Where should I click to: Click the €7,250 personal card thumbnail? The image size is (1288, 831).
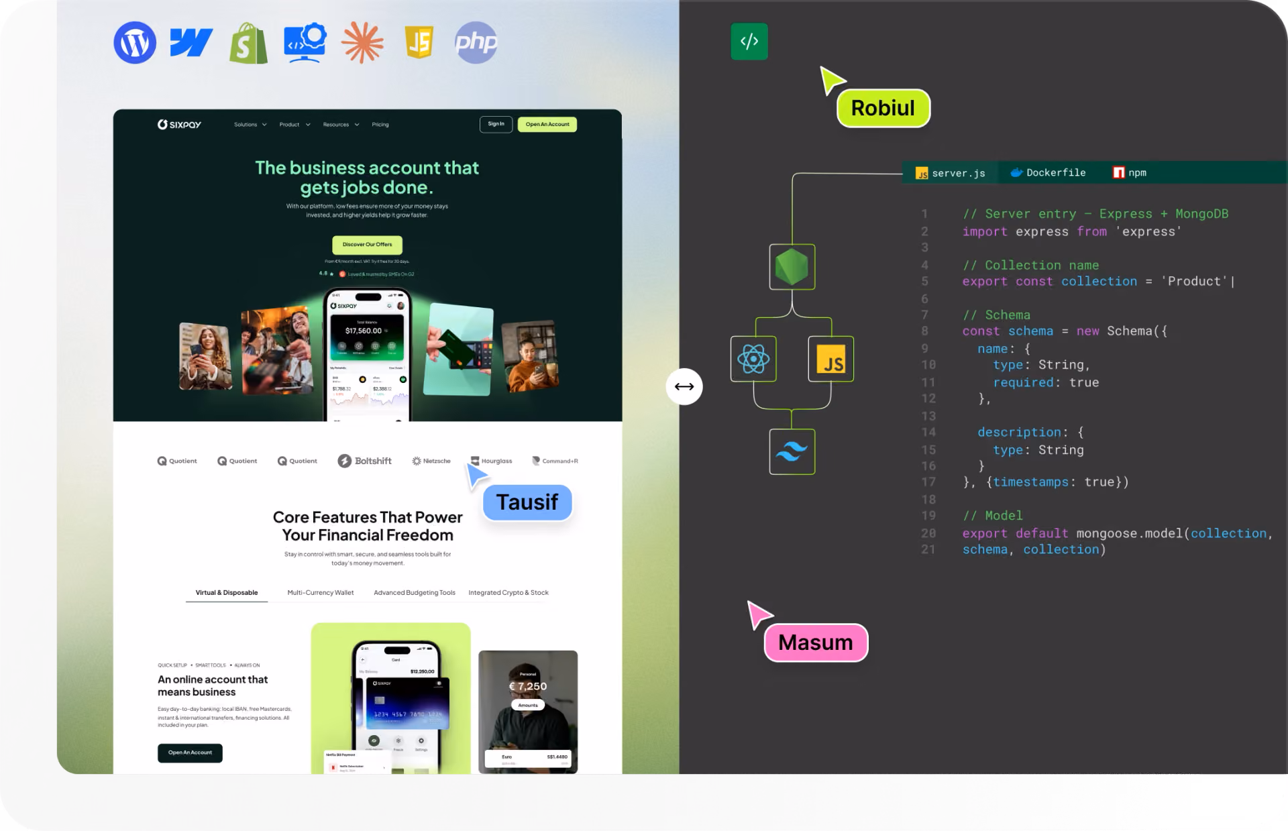tap(528, 712)
